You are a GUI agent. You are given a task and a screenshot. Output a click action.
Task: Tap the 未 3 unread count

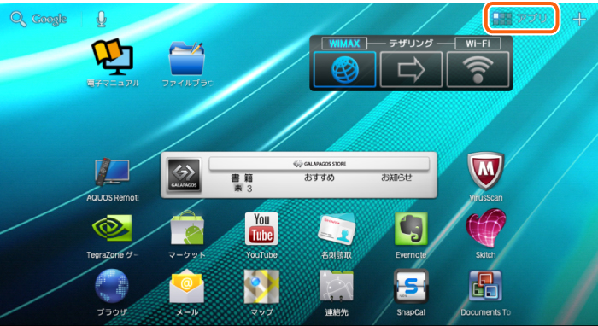pos(243,188)
